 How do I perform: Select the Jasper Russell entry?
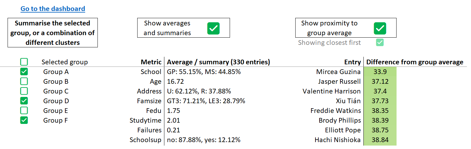339,82
